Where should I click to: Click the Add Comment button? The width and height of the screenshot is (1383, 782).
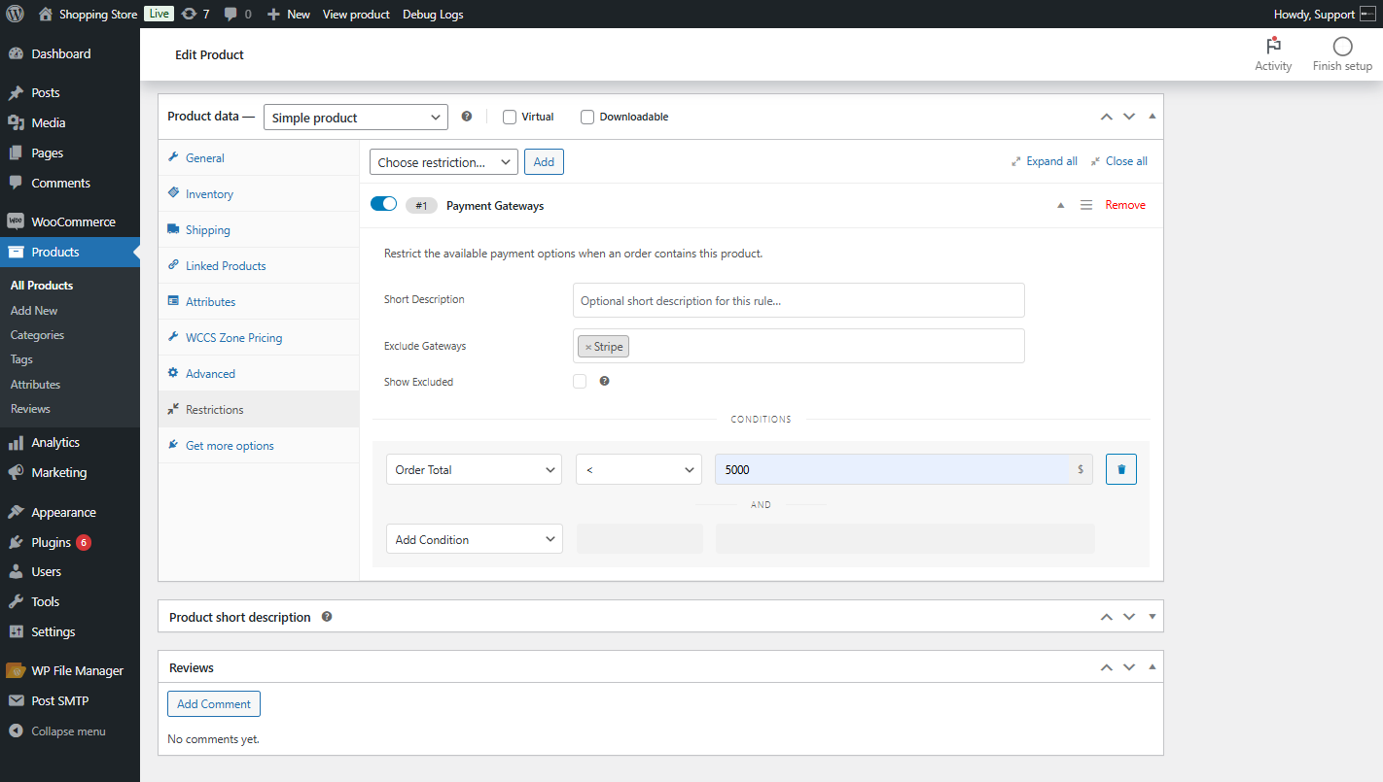pos(214,704)
